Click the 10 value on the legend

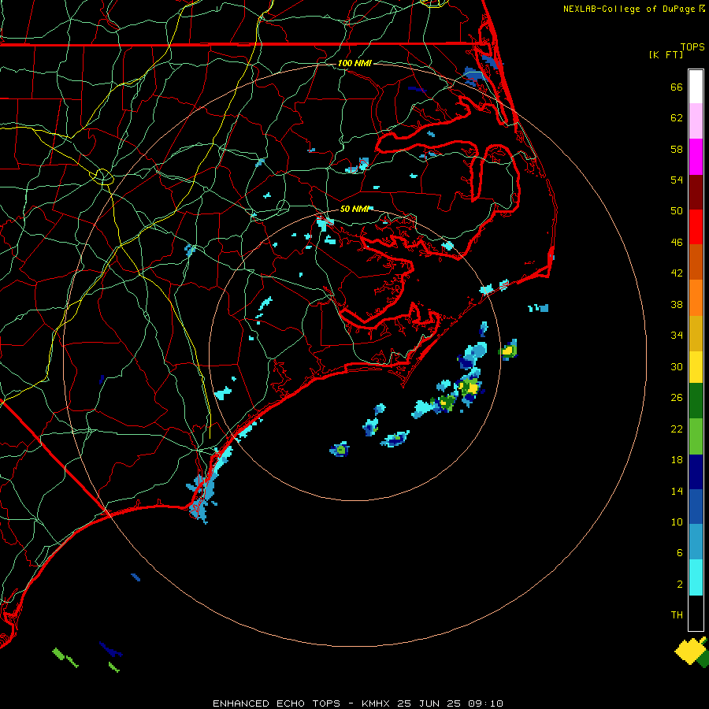point(677,522)
